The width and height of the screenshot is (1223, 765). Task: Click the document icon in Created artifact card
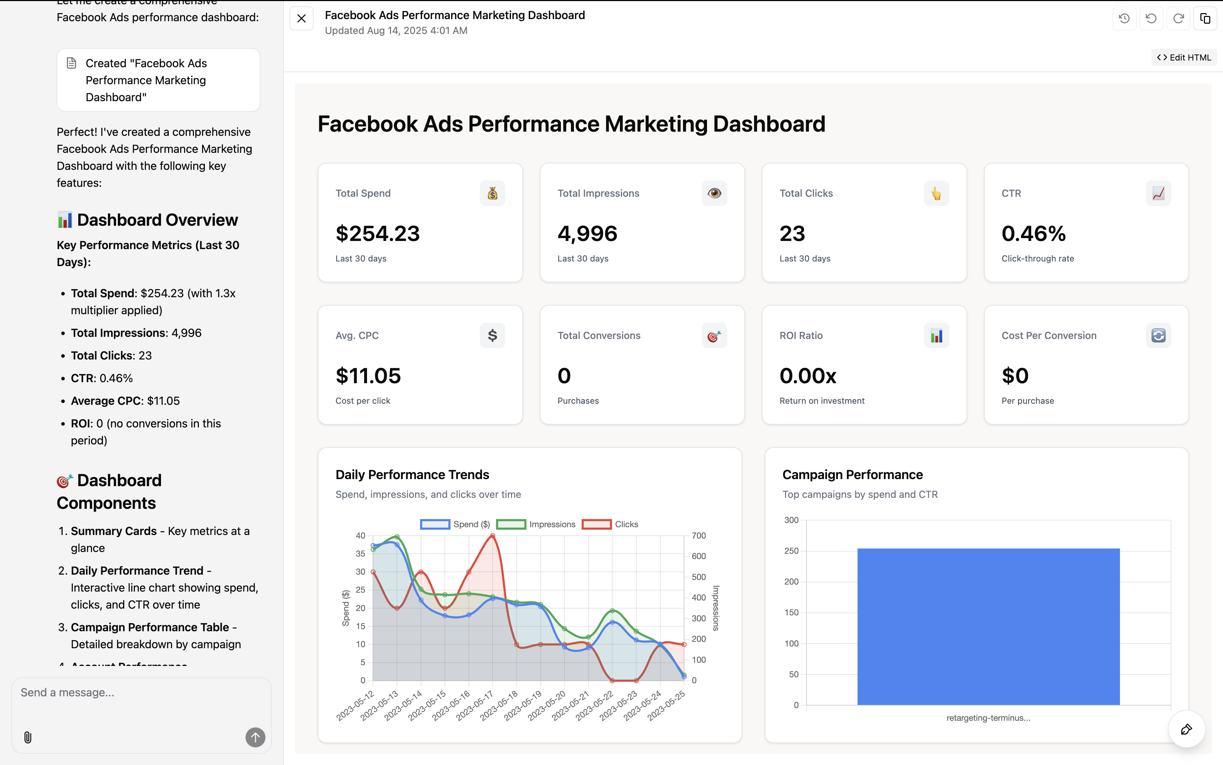click(71, 63)
